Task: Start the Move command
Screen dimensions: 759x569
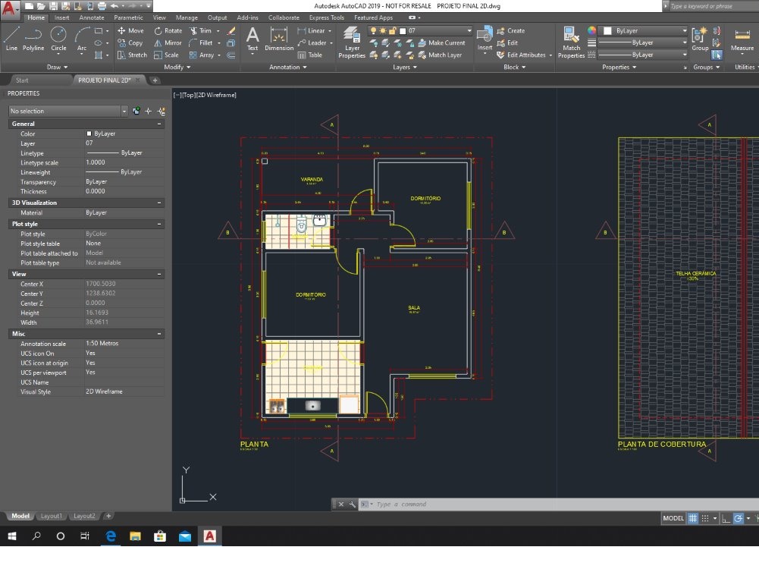Action: tap(129, 30)
